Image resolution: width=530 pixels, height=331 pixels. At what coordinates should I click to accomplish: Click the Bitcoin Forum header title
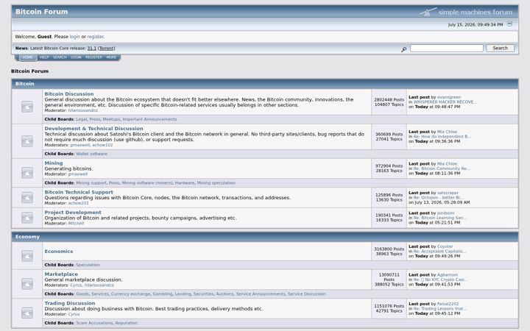(41, 12)
